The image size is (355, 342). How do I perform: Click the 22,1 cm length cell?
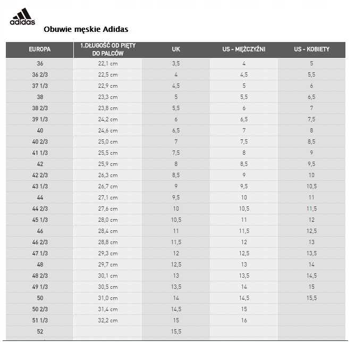point(107,64)
